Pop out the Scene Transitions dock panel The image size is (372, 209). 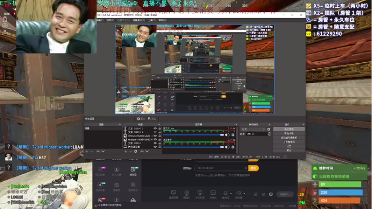[x=269, y=124]
